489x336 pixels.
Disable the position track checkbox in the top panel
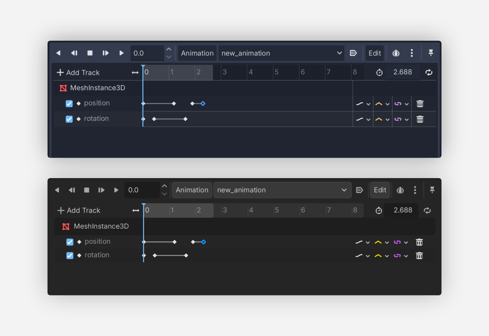click(x=69, y=104)
